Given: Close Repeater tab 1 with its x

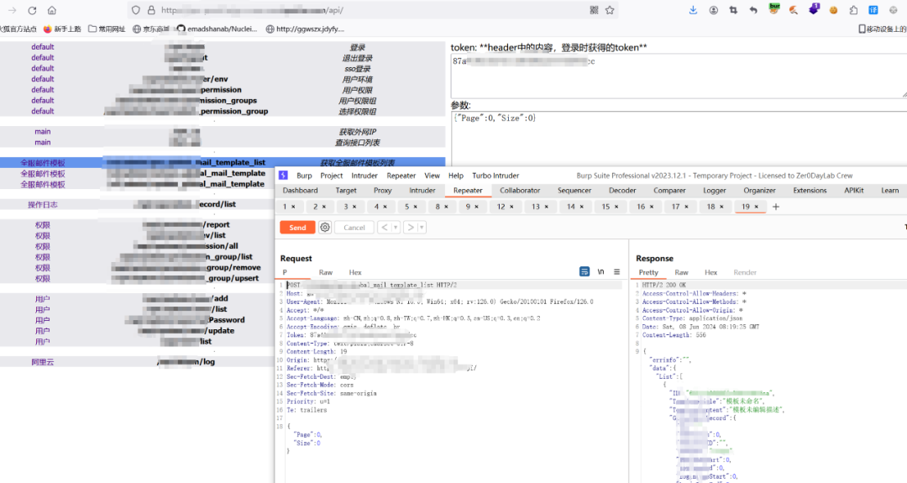Looking at the screenshot, I should point(293,207).
